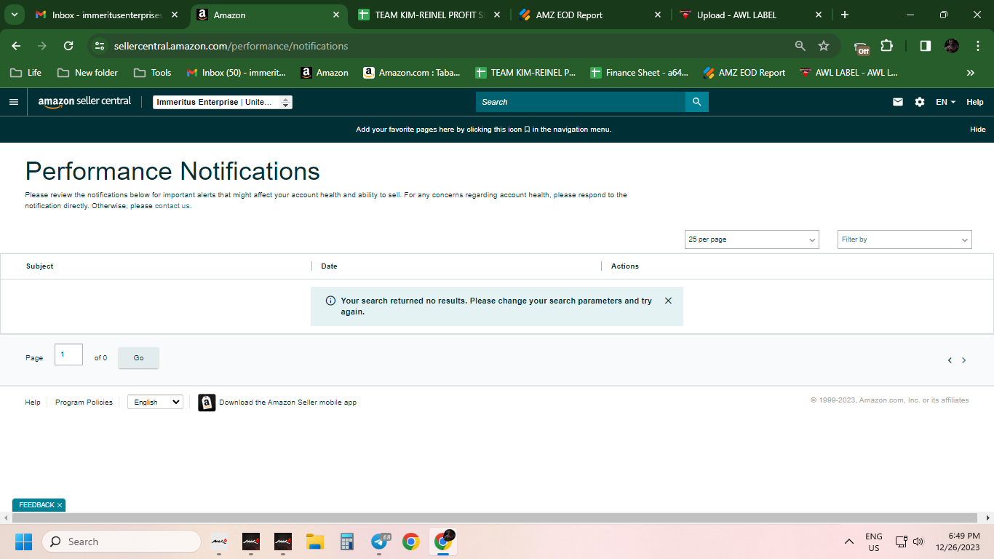Open the Life bookmarks folder

click(x=26, y=73)
